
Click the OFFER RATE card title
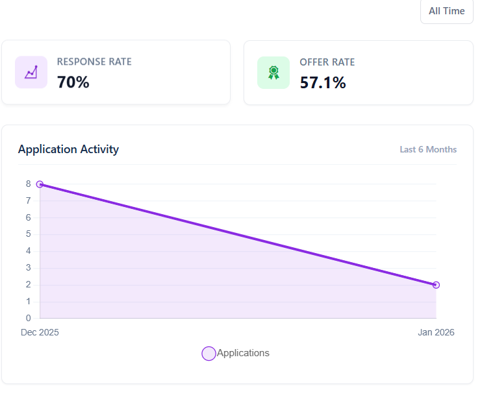click(x=327, y=62)
